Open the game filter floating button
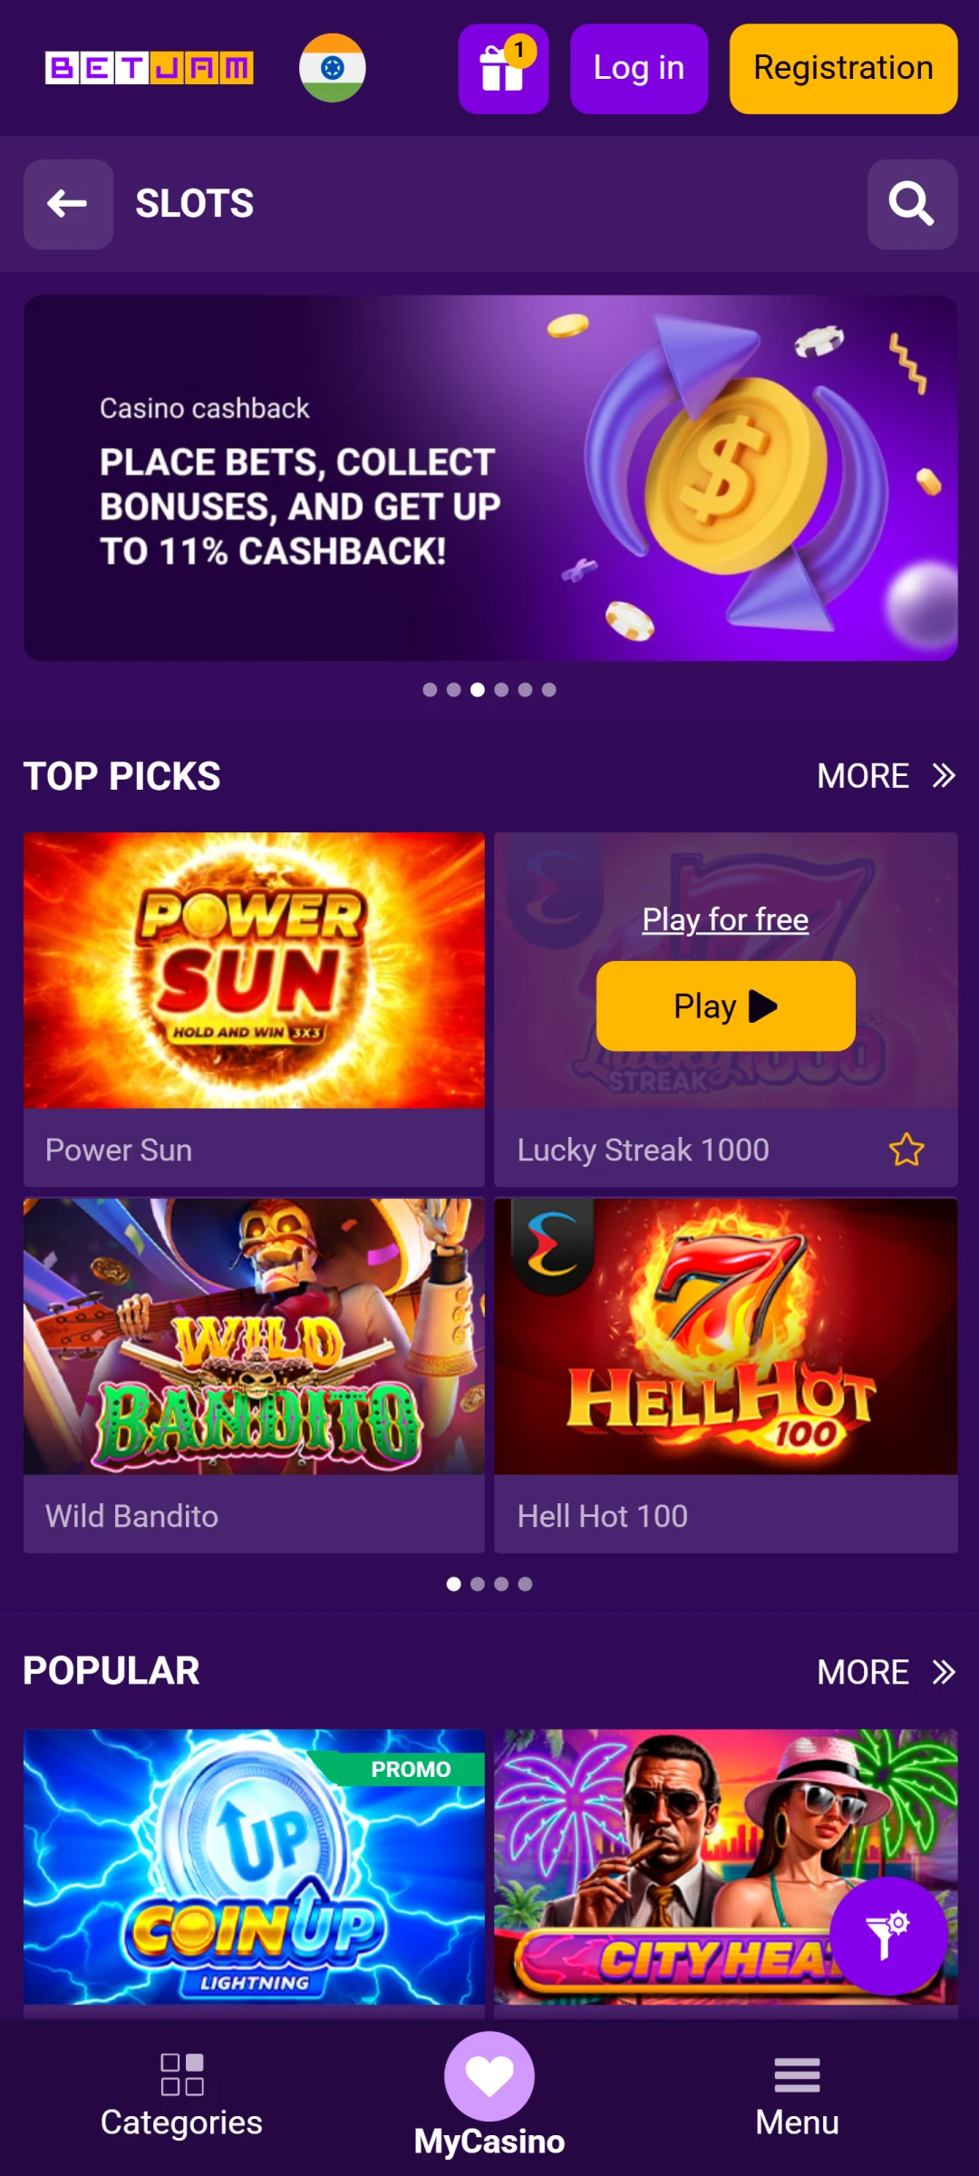 tap(887, 1934)
